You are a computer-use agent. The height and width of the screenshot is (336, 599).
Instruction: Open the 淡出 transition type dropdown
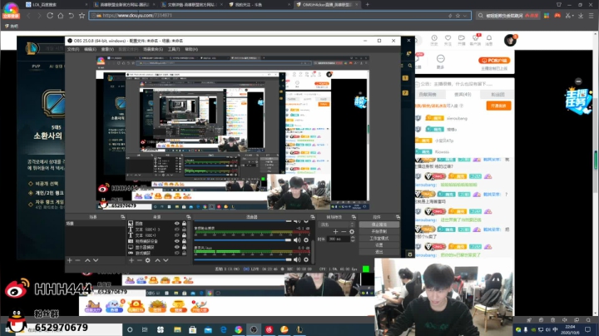point(336,225)
